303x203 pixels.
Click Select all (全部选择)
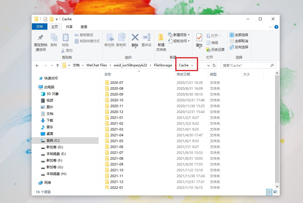click(239, 35)
